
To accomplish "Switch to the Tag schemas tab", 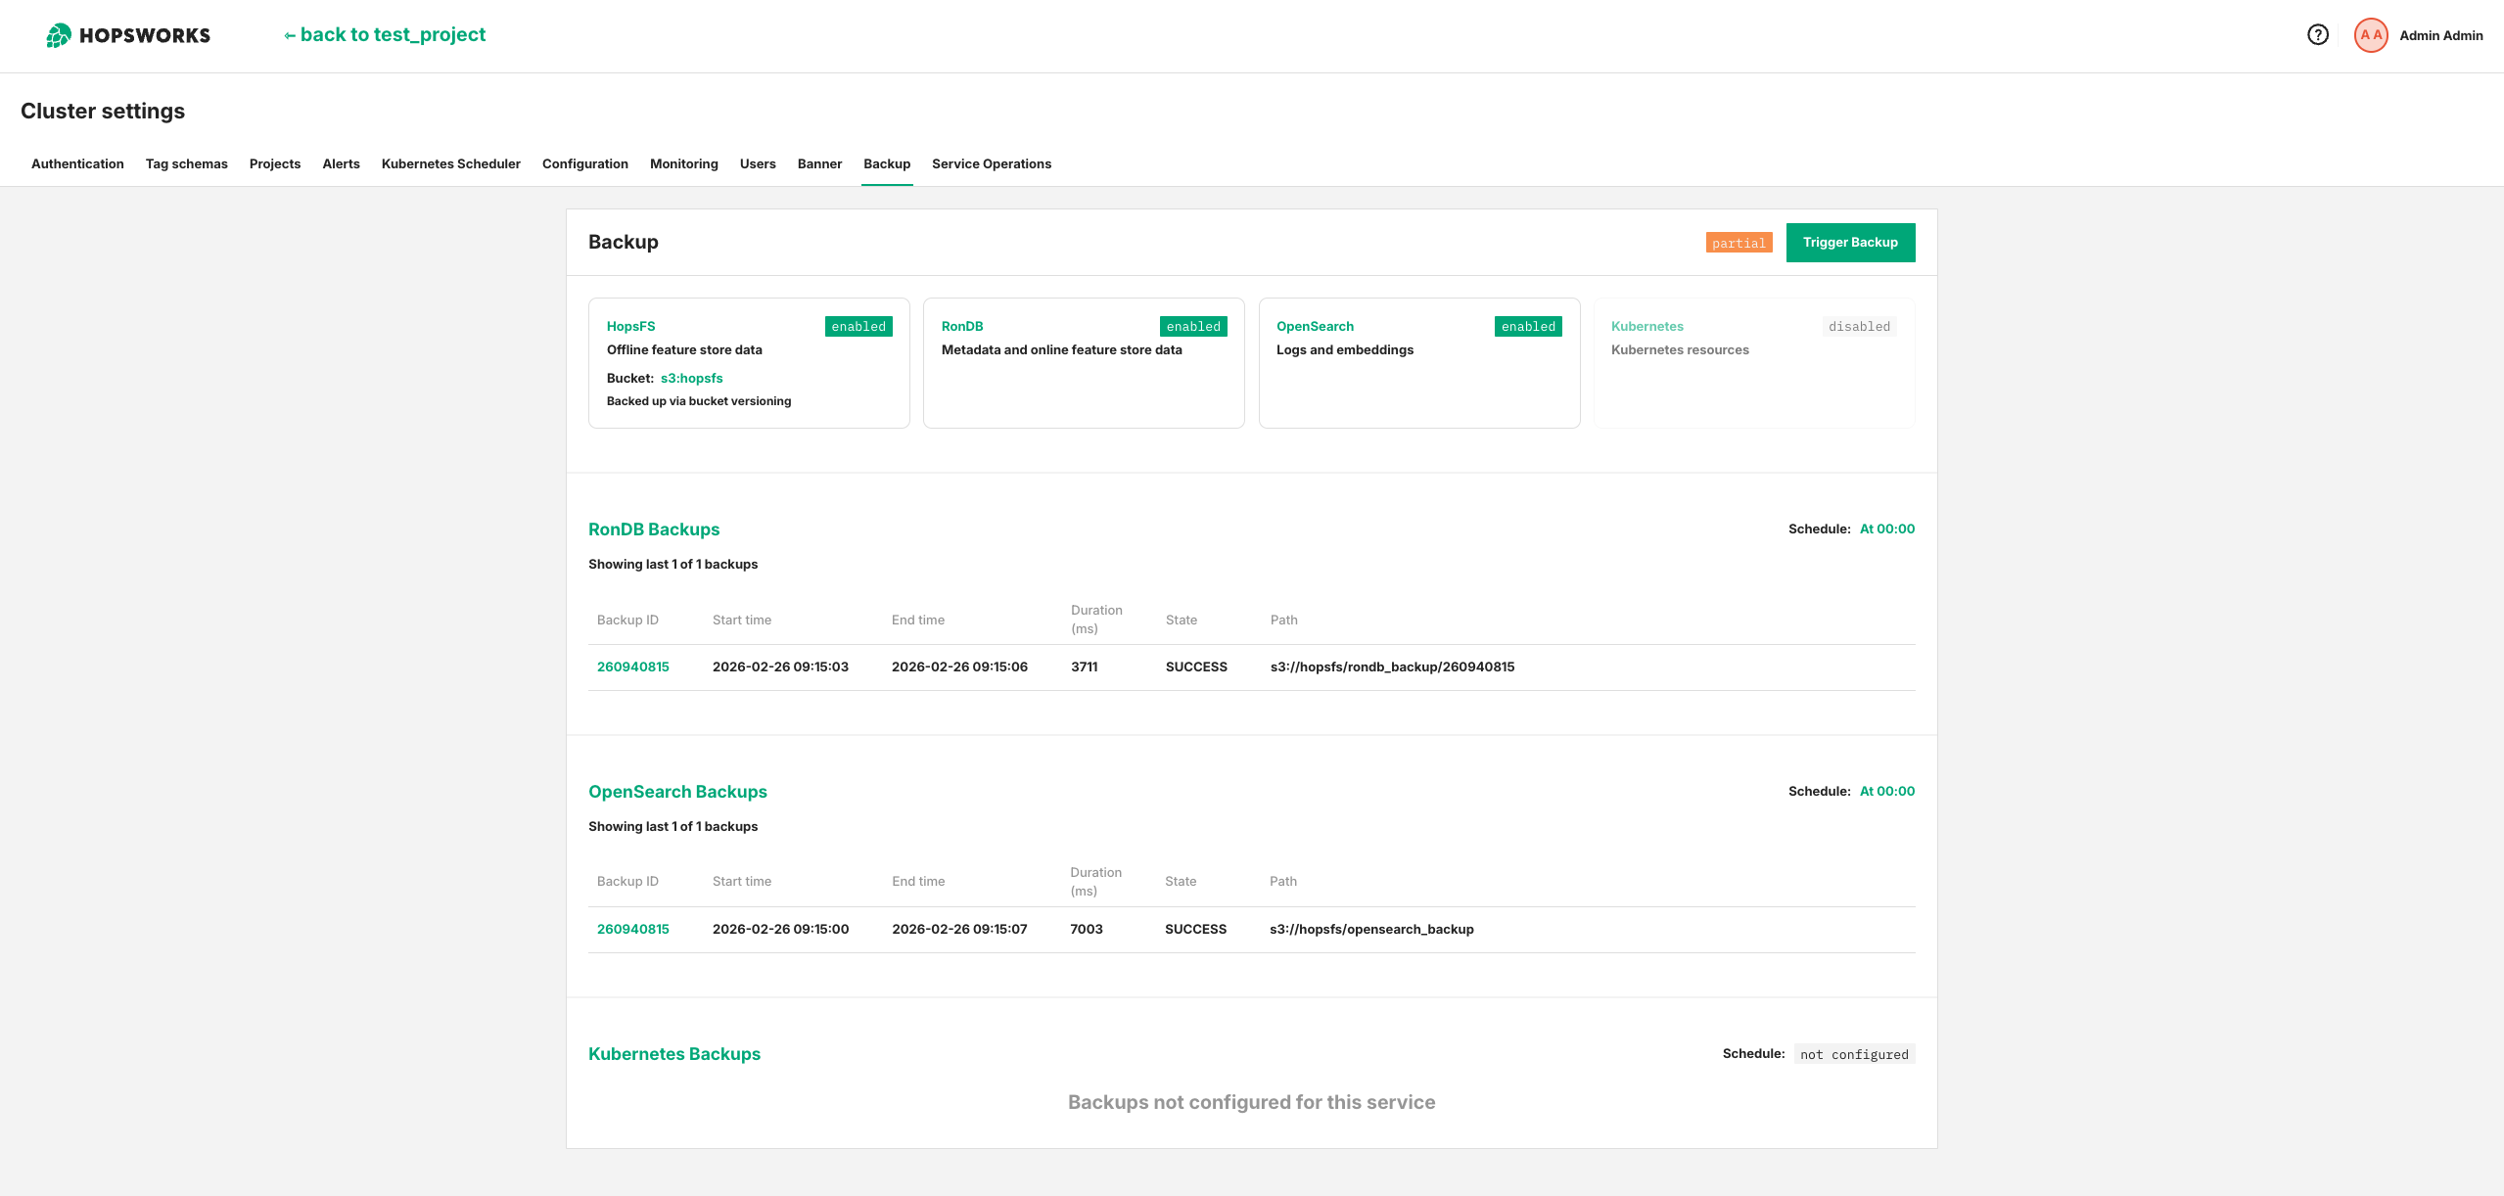I will point(187,163).
